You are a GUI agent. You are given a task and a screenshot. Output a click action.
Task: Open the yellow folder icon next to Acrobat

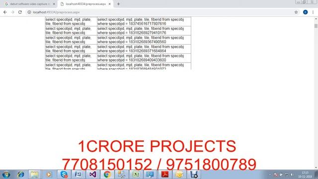pos(179,175)
